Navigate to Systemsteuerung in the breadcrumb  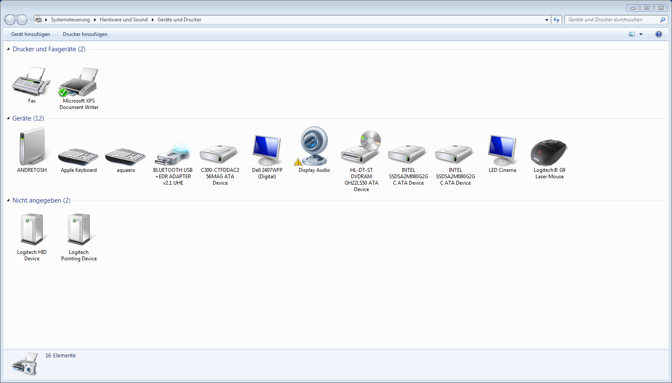click(x=70, y=20)
